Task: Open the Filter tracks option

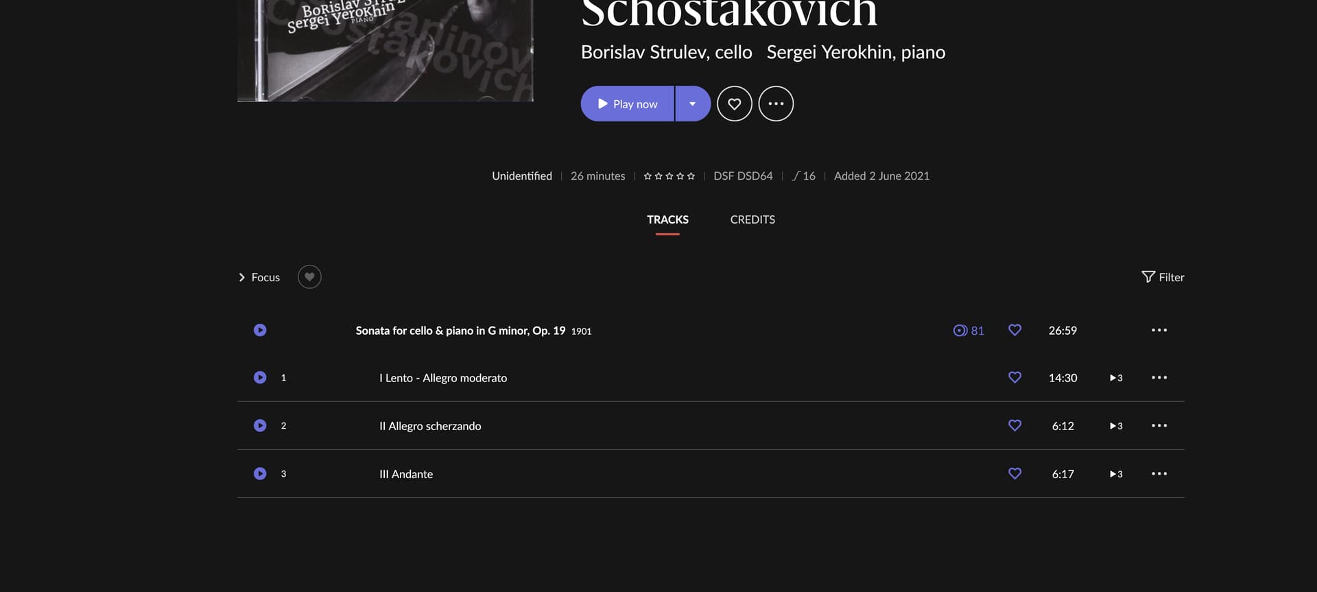Action: [x=1163, y=277]
